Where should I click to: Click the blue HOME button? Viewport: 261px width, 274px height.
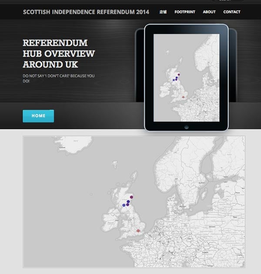click(38, 116)
